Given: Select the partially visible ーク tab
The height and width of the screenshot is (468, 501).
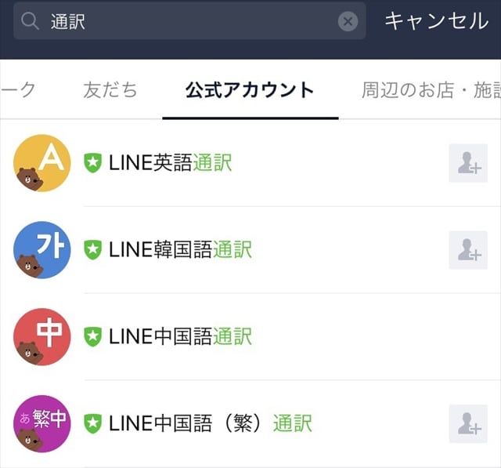Looking at the screenshot, I should click(17, 90).
